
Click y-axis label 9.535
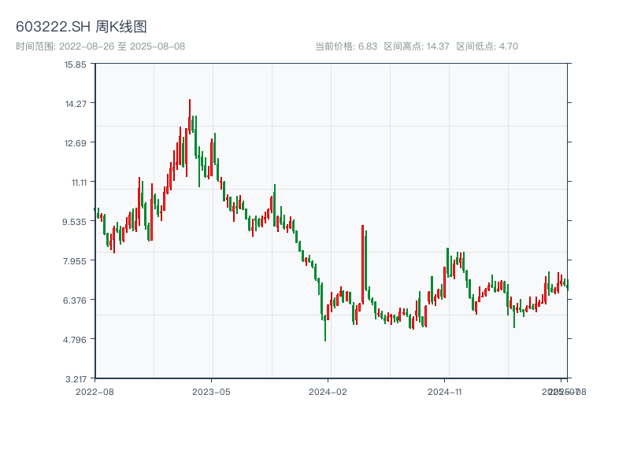click(x=74, y=222)
